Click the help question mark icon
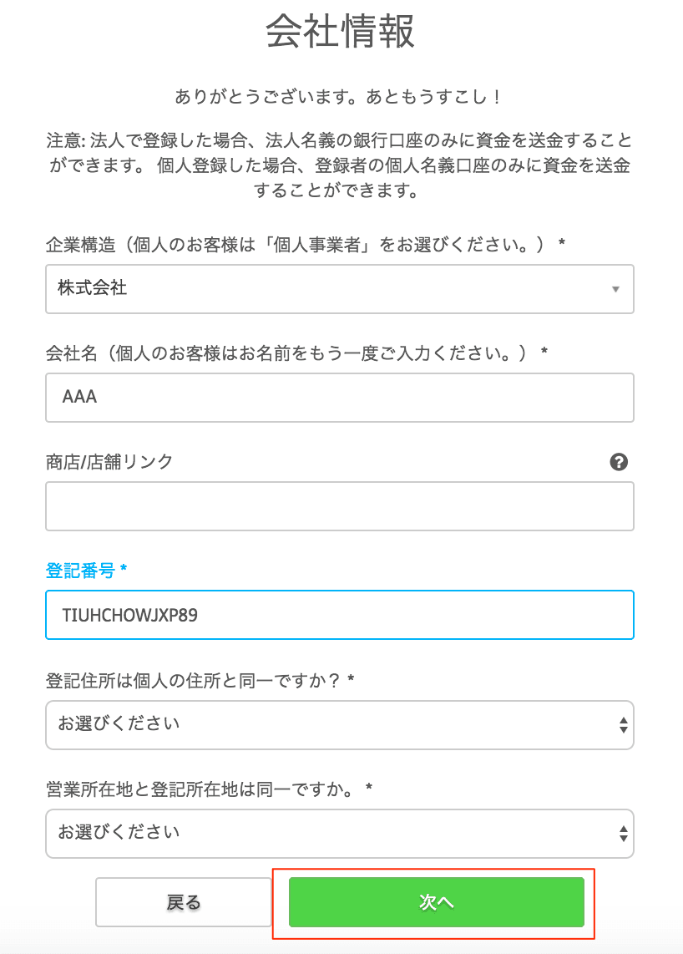The height and width of the screenshot is (954, 683). 619,462
